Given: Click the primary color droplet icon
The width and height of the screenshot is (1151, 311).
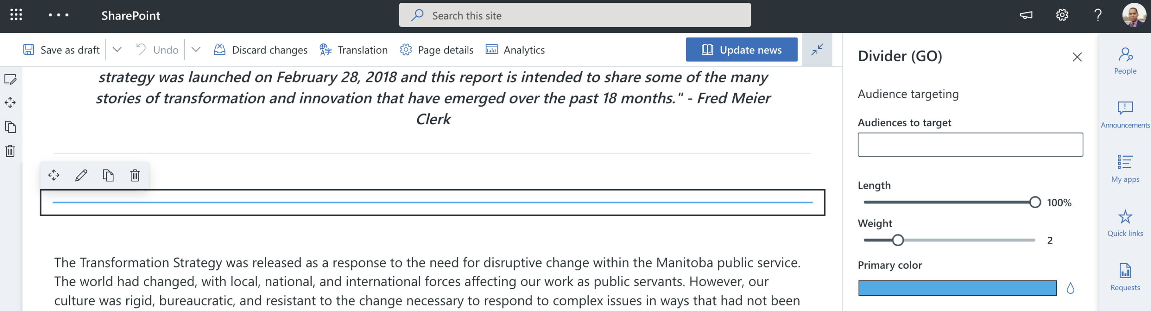Looking at the screenshot, I should pos(1070,288).
